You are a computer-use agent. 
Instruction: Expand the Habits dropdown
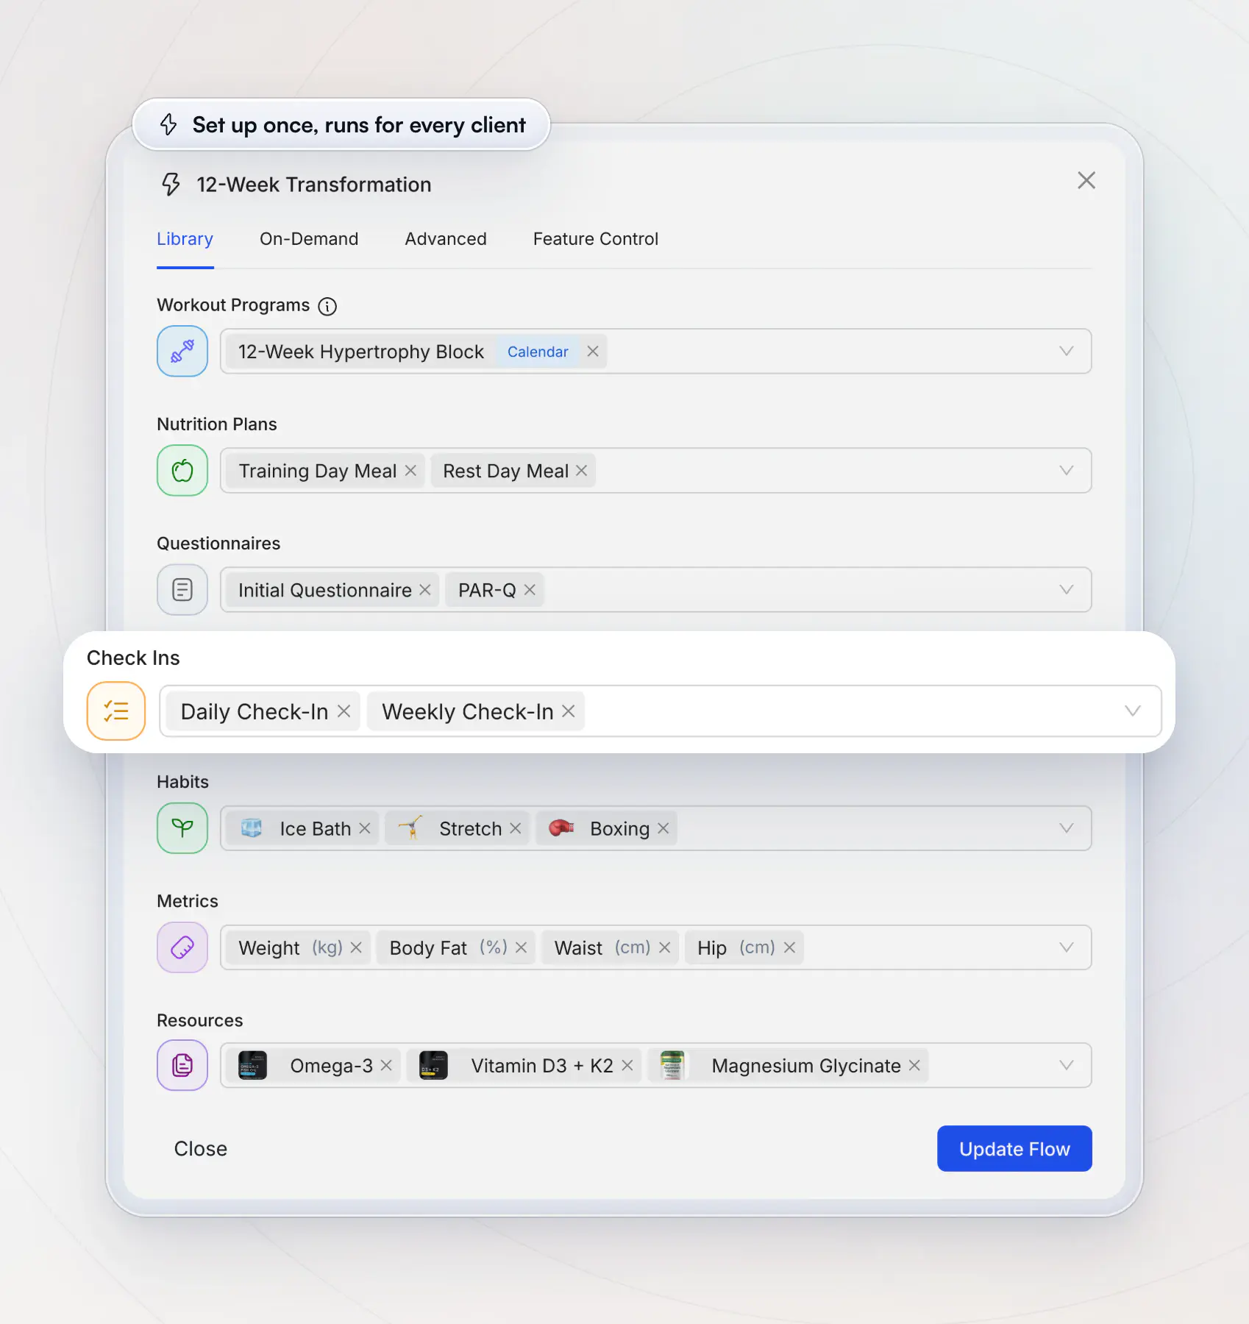point(1067,828)
